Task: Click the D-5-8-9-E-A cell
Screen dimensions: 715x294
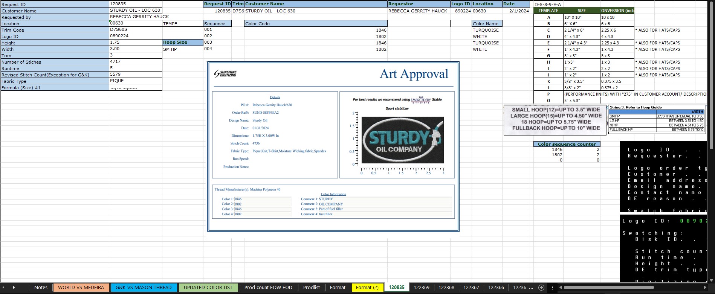Action: coord(548,5)
